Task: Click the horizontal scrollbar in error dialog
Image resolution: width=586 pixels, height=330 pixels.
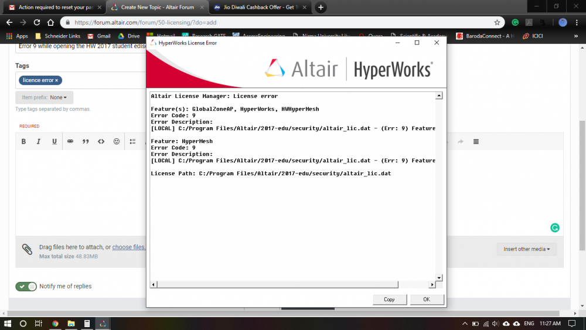Action: coord(278,285)
